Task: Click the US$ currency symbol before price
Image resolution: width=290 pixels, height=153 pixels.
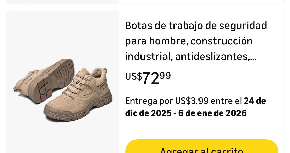Action: tap(133, 76)
